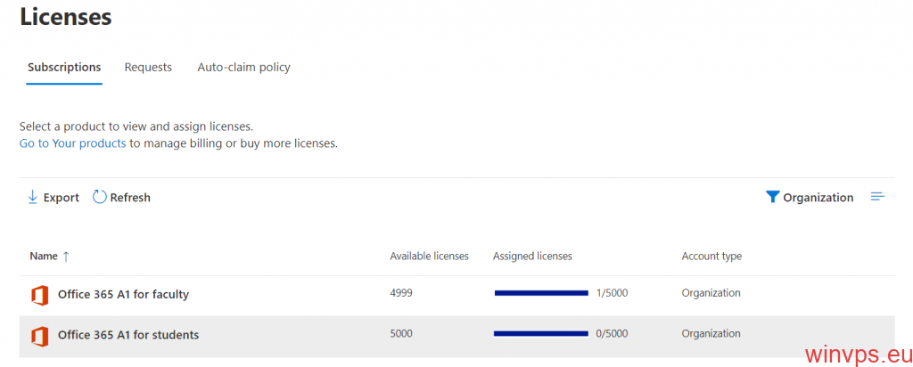Switch to the Subscriptions tab
Screen dimensions: 913x367
pos(64,67)
